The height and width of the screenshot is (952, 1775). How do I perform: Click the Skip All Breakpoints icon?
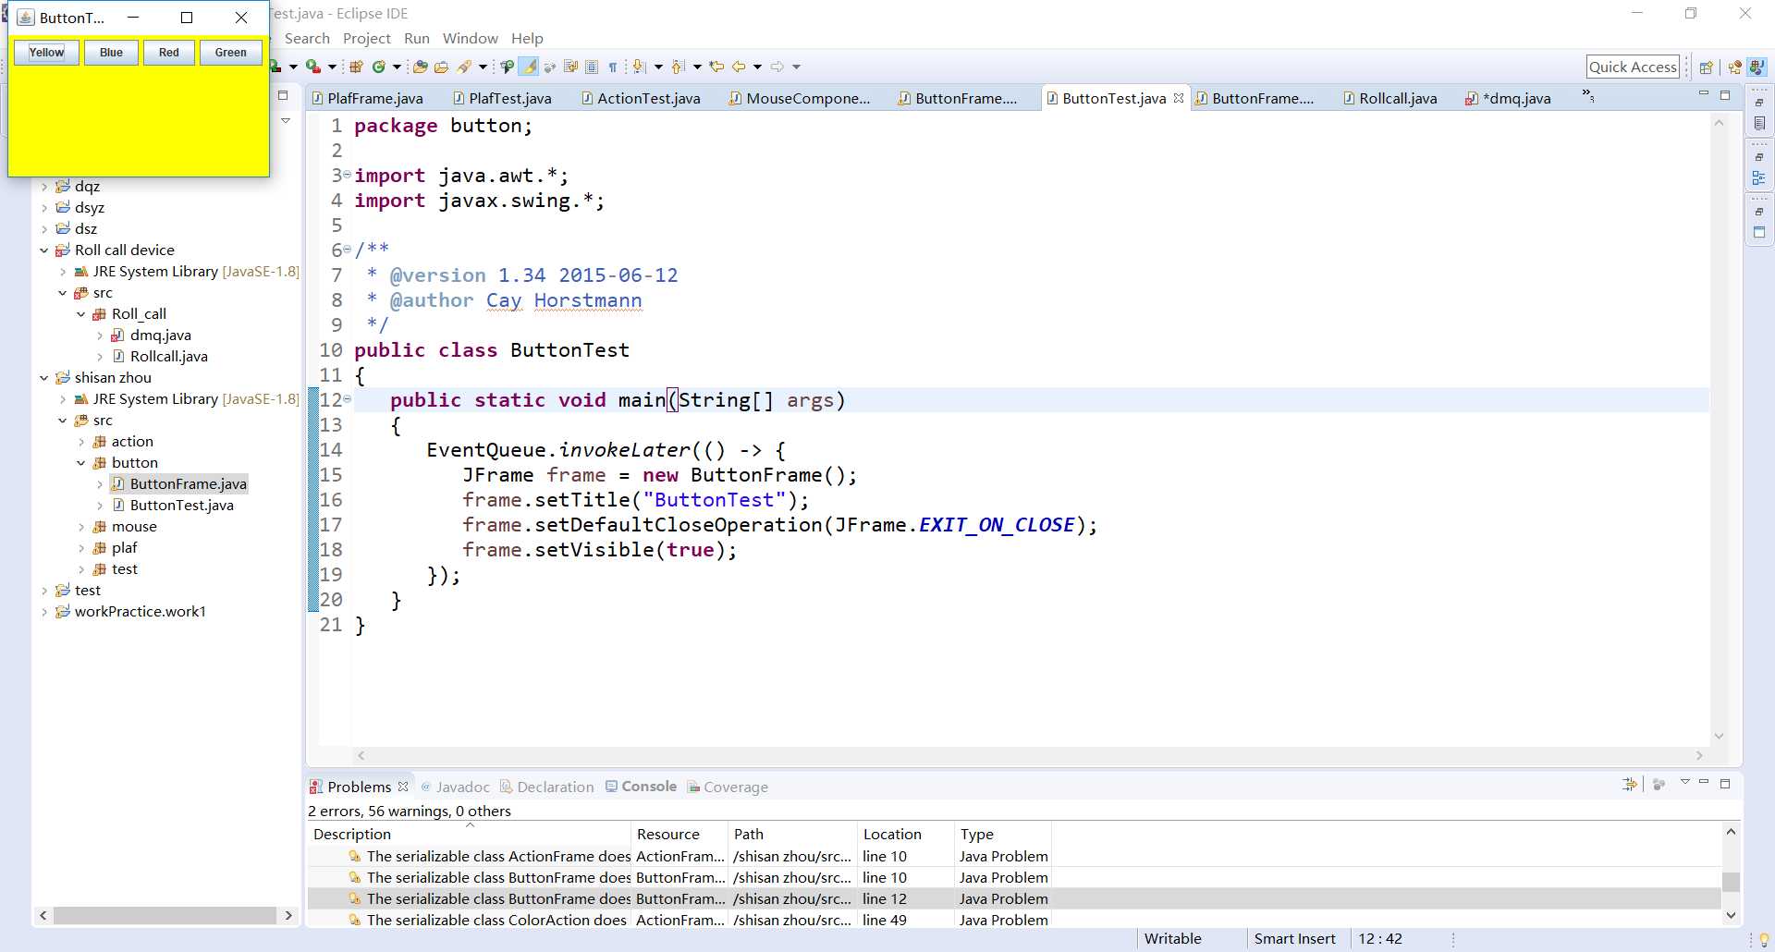[x=550, y=67]
